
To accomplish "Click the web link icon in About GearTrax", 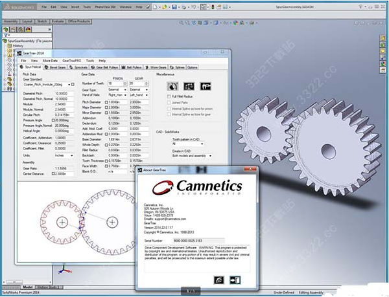I will pyautogui.click(x=219, y=280).
